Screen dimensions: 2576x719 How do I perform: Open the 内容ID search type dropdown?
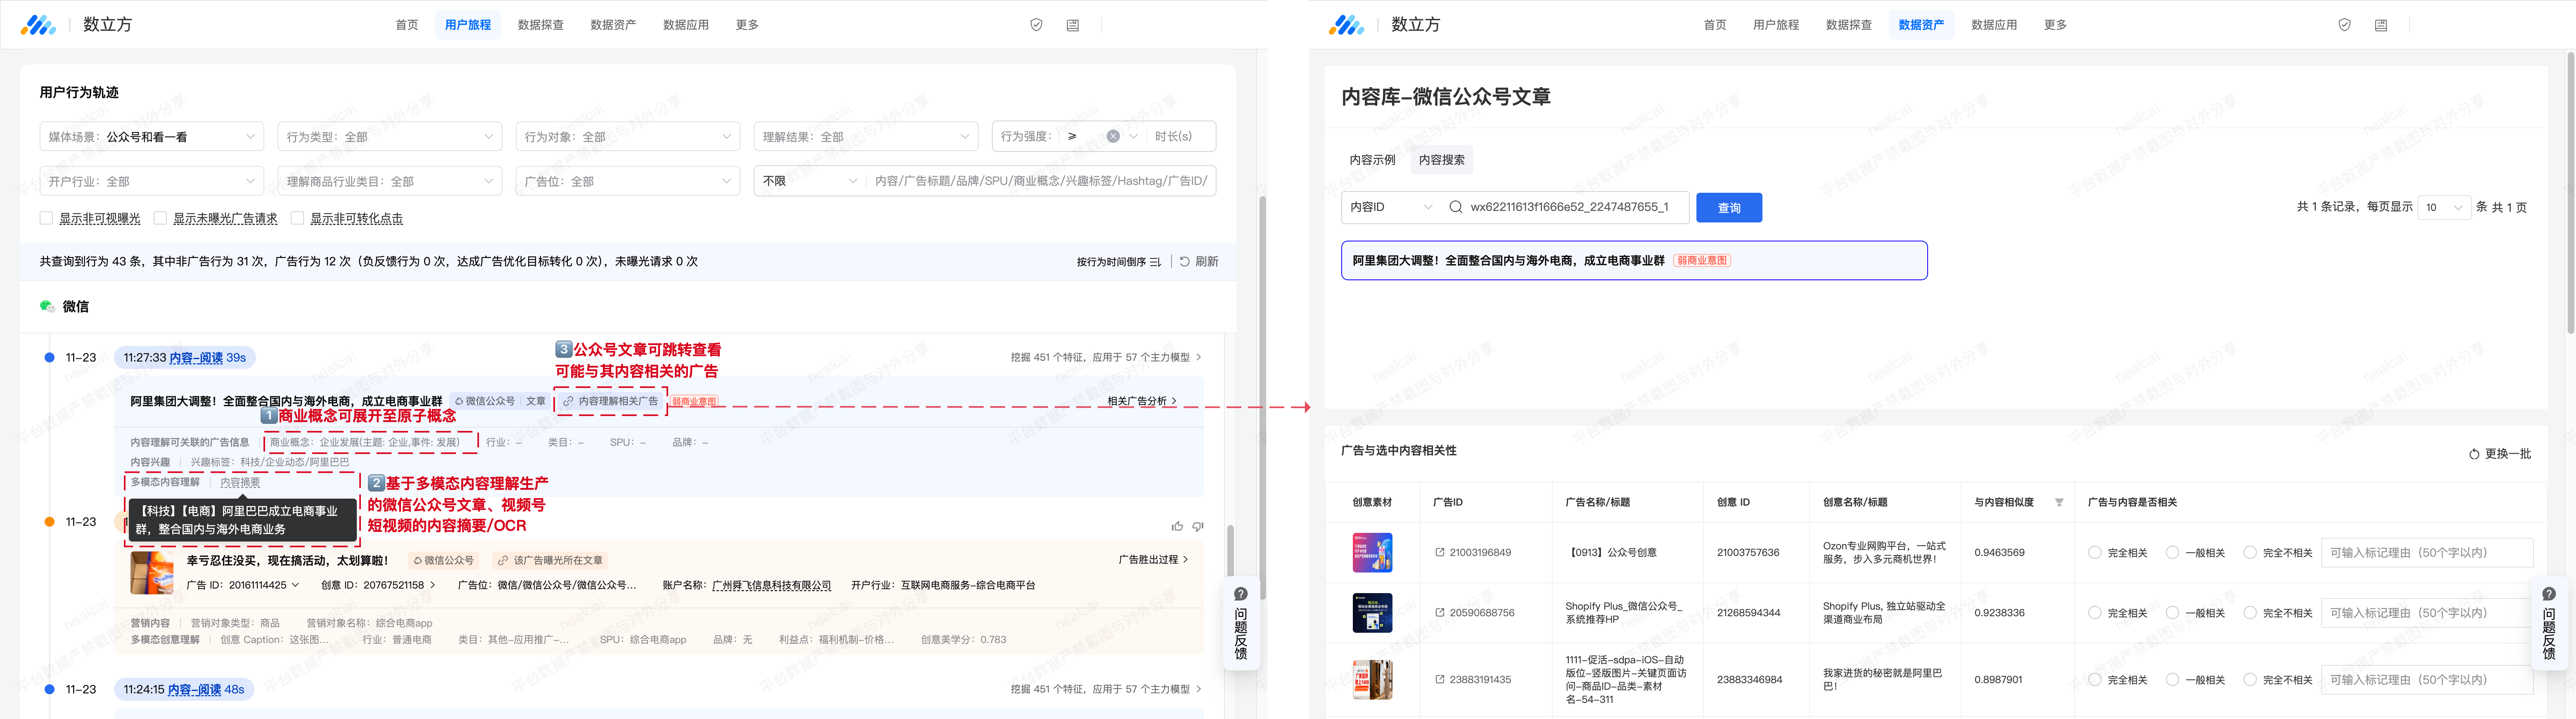[1391, 207]
